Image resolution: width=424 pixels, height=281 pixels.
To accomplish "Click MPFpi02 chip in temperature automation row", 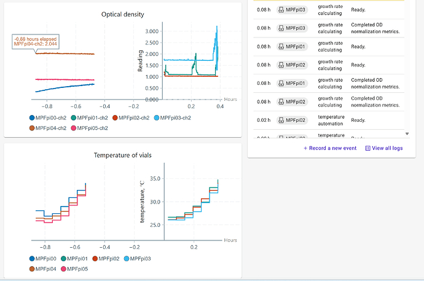I will [292, 120].
